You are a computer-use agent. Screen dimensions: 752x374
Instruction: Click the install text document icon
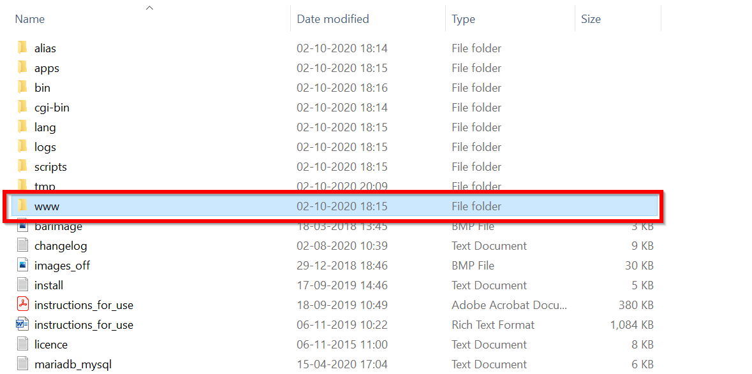coord(22,285)
